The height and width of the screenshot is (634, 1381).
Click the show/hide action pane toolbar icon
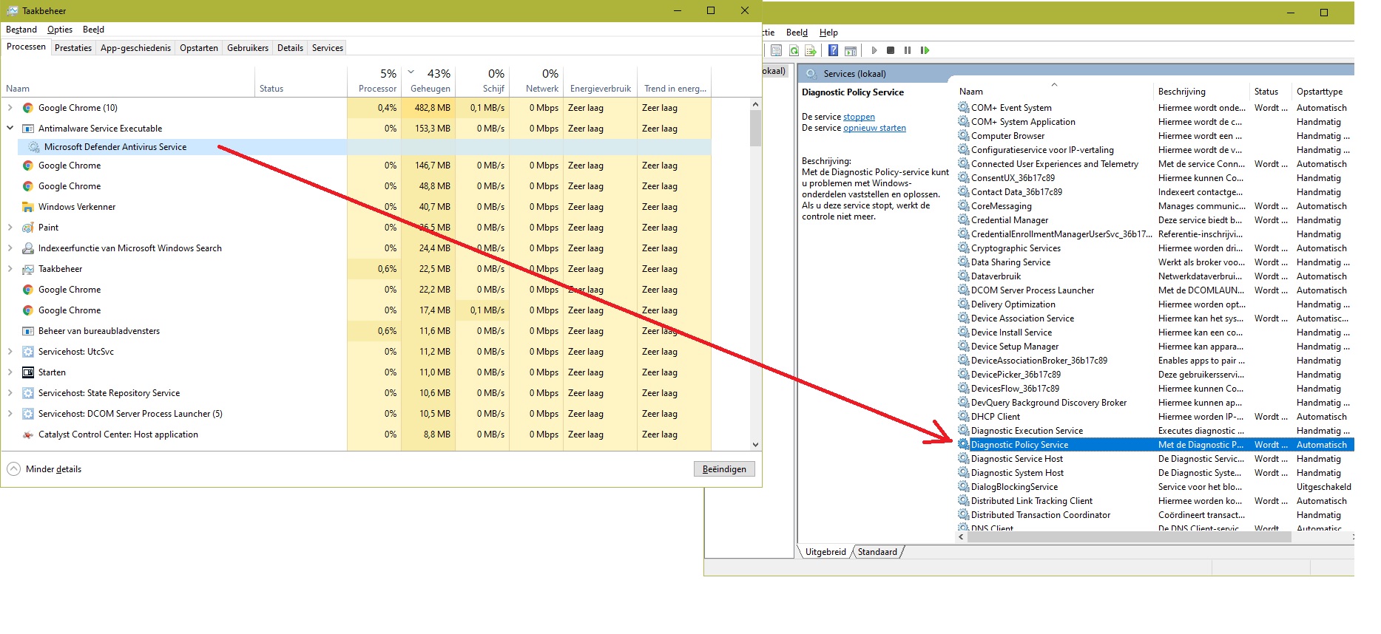(x=851, y=50)
